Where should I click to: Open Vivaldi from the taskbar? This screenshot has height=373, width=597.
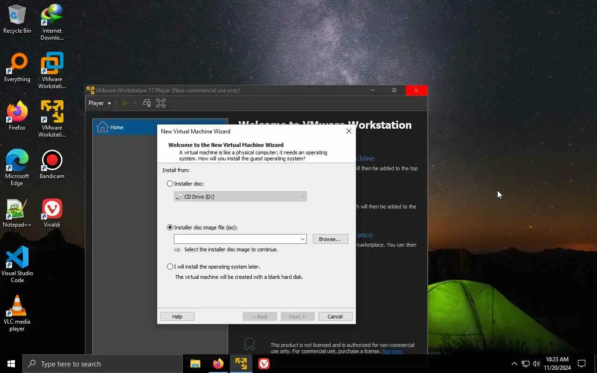[x=264, y=364]
